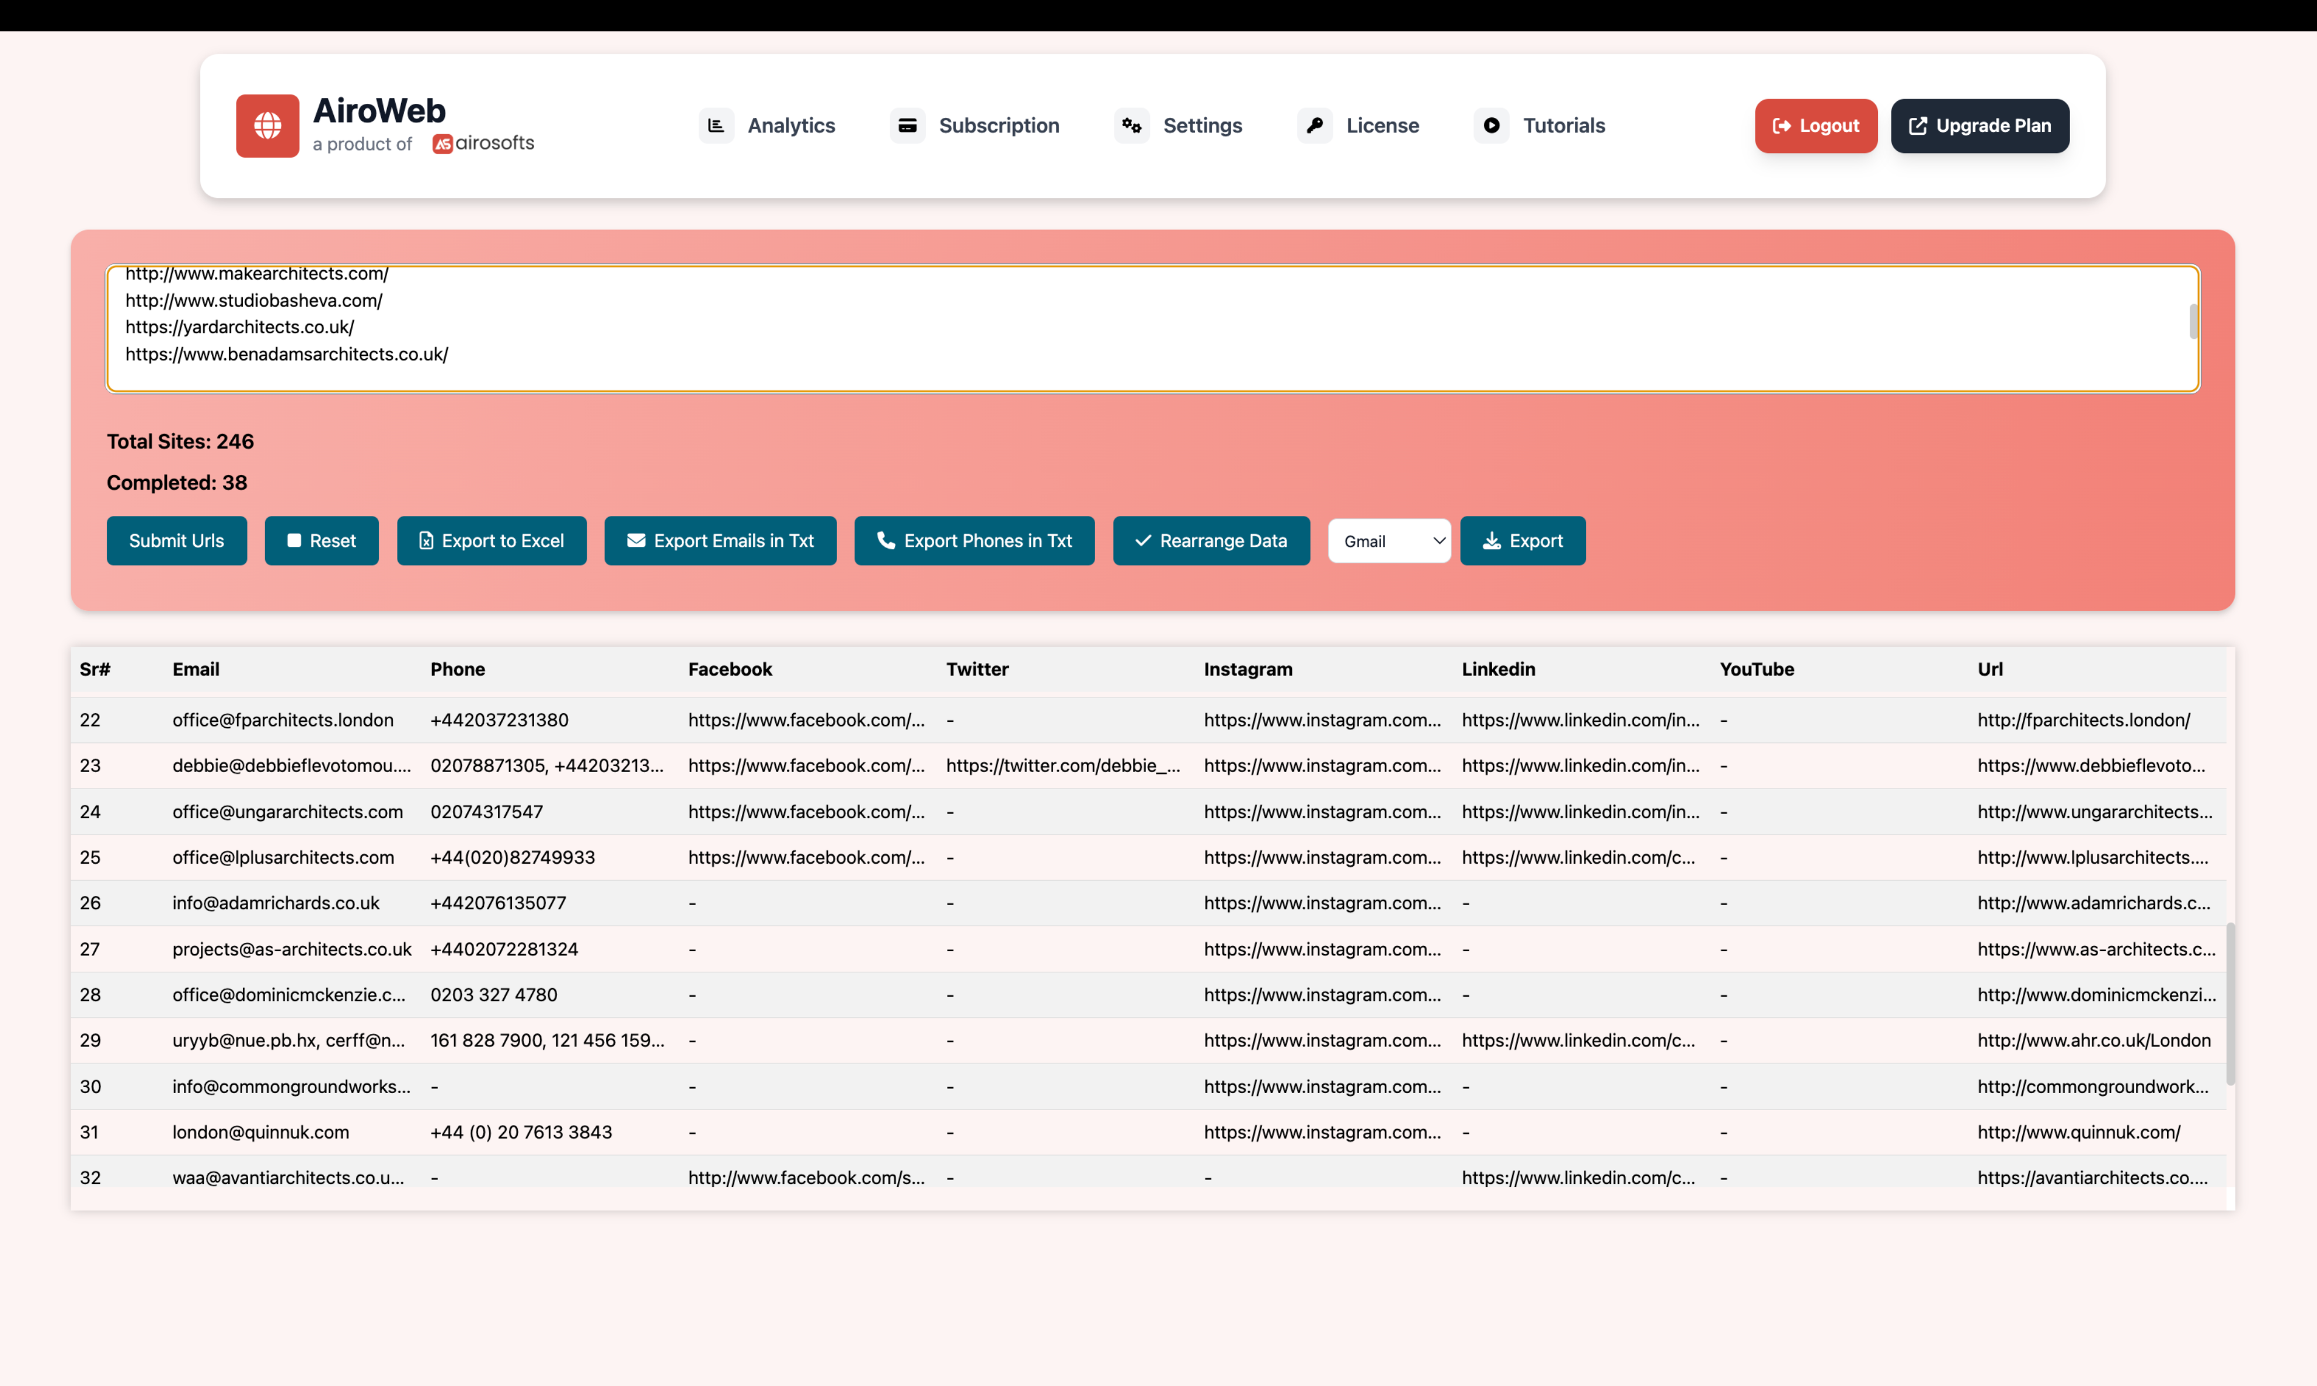Click email london@quinnuk.com
The height and width of the screenshot is (1386, 2317).
pos(261,1132)
